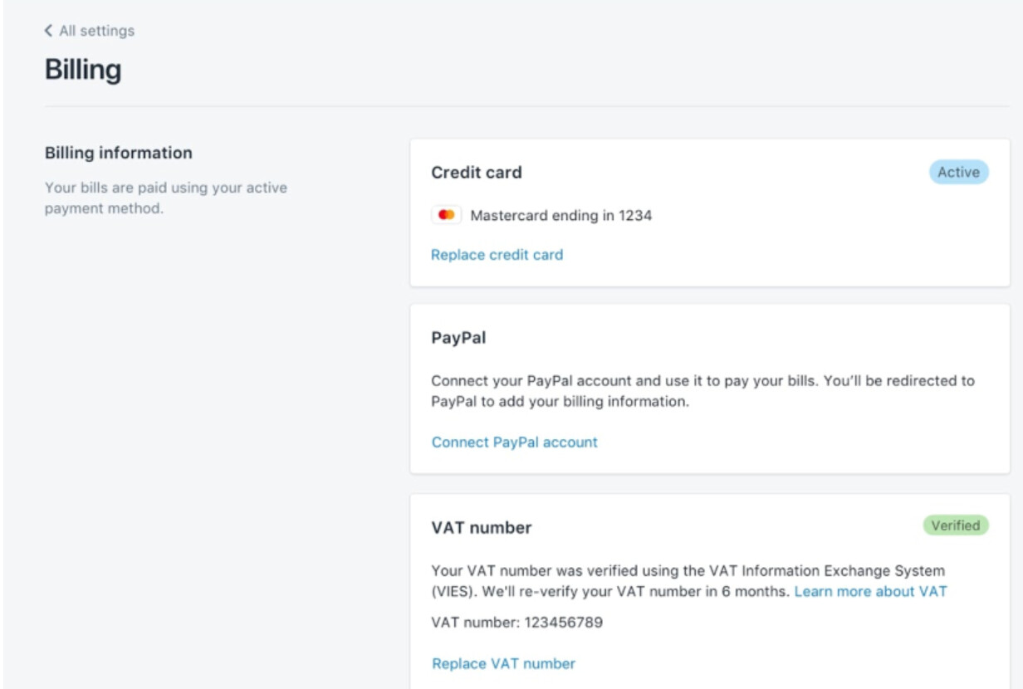The width and height of the screenshot is (1023, 689).
Task: Click the Credit card card heading
Action: click(476, 173)
